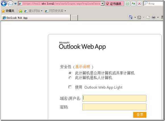Viewport: 165px width, 121px height.
Task: Open the certificate error (证书错误) warning
Action: 114,4
